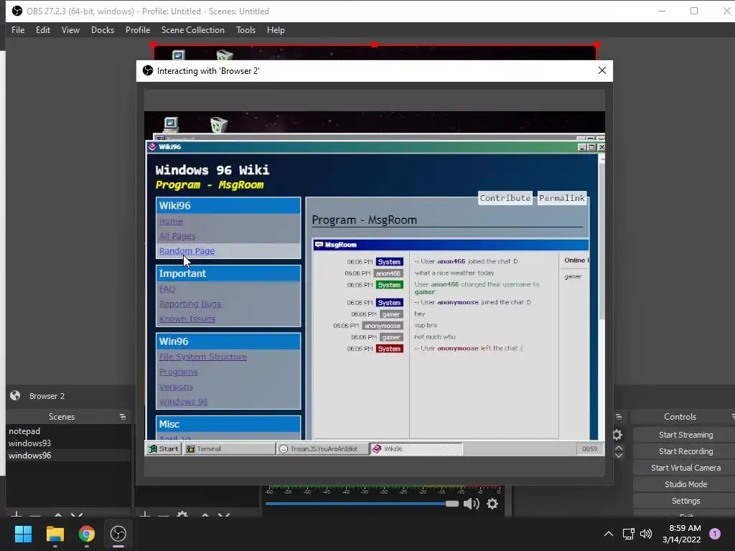Click Start Streaming
This screenshot has height=551, width=735.
tap(685, 435)
